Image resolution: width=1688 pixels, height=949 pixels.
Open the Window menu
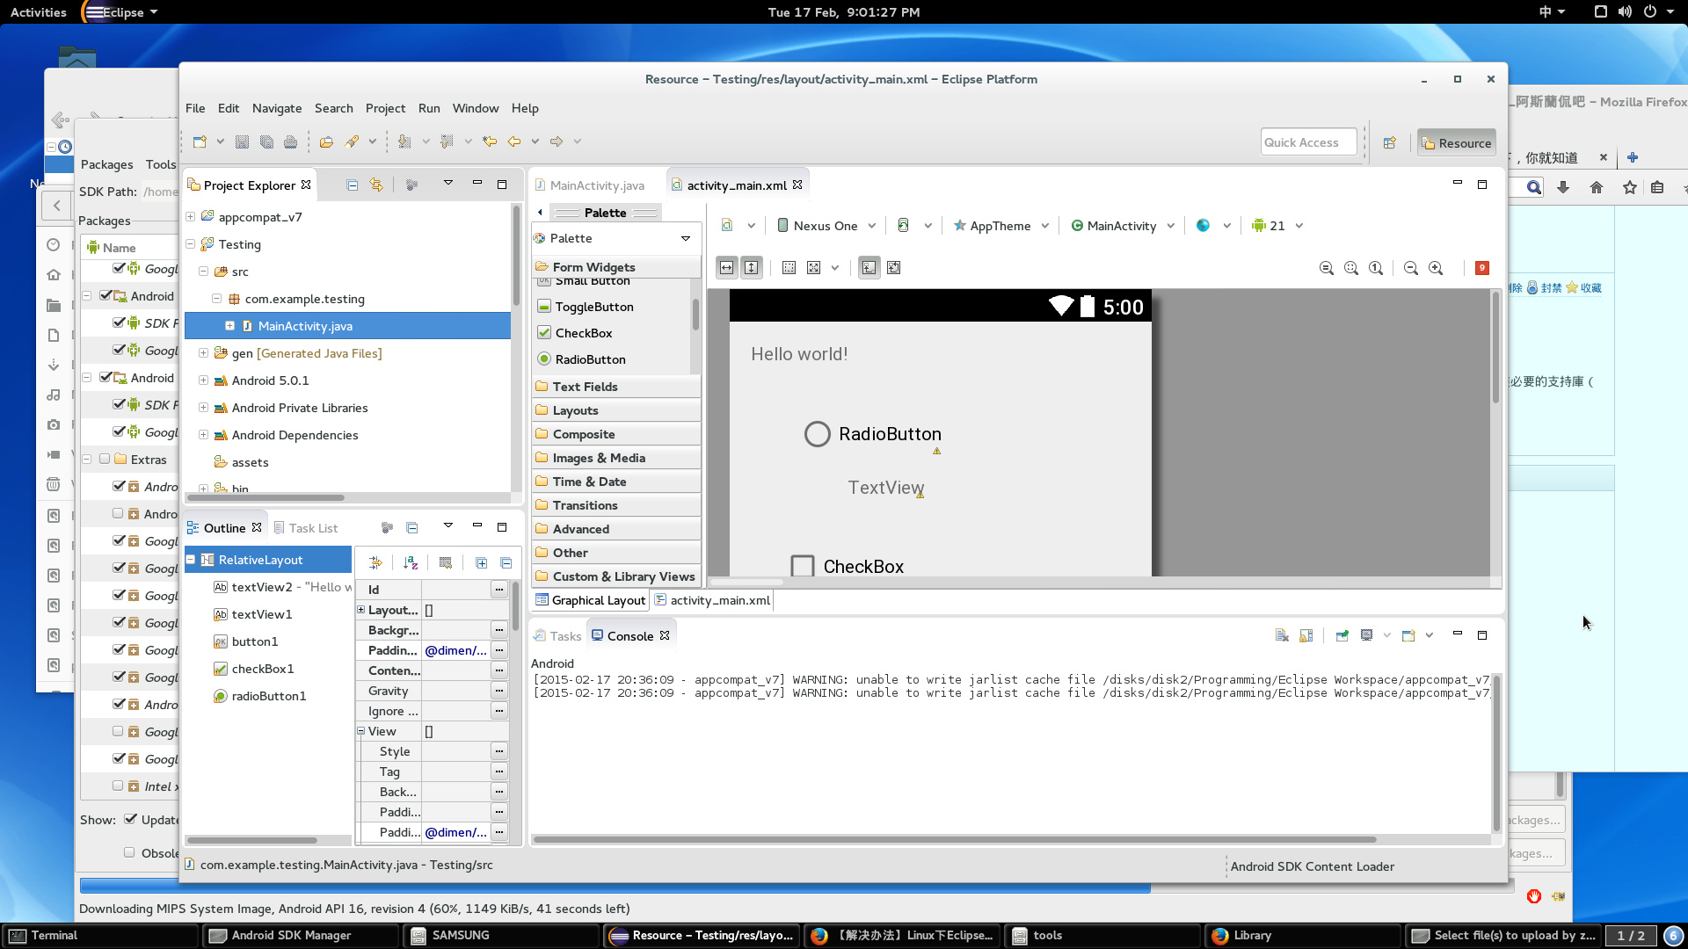point(476,108)
